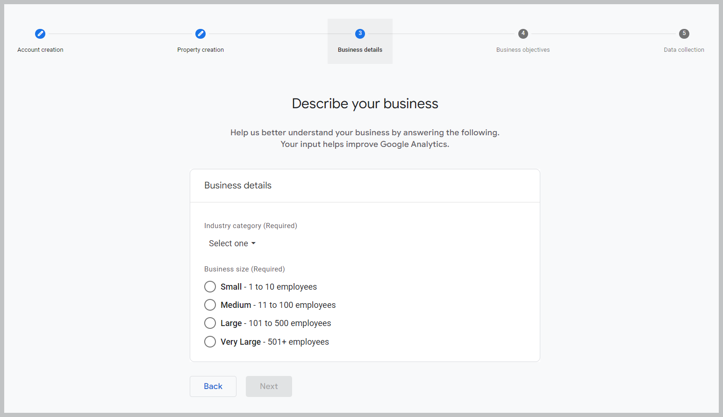This screenshot has width=723, height=417.
Task: Open the Account creation step label
Action: (40, 50)
